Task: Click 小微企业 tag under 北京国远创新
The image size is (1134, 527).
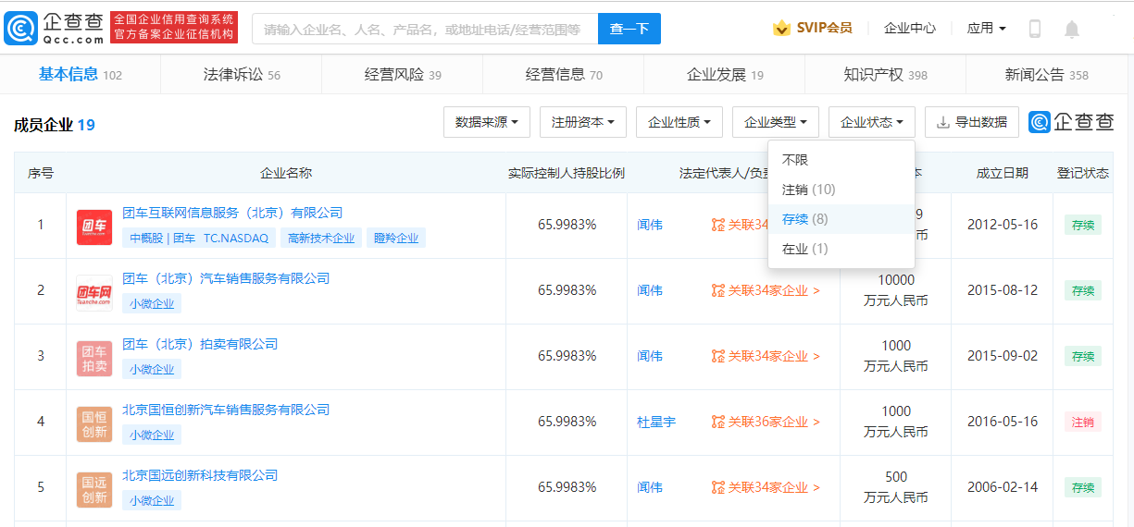Action: (152, 500)
